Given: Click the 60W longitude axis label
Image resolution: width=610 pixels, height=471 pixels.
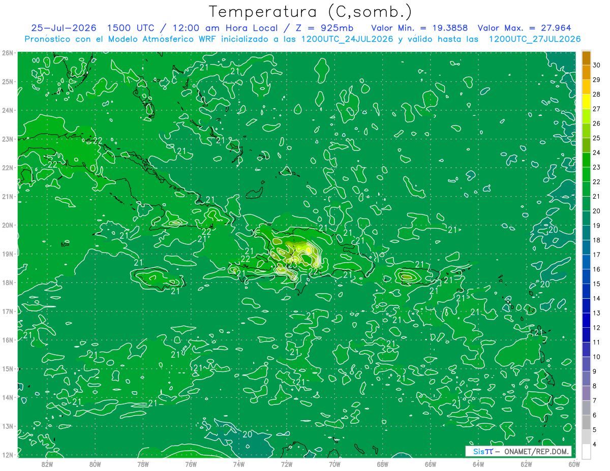Looking at the screenshot, I should [574, 463].
